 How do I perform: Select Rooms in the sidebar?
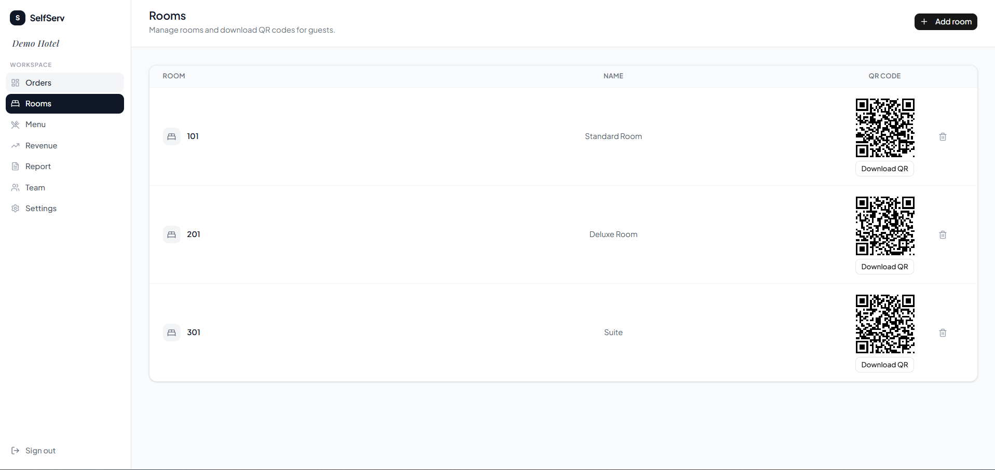(65, 104)
